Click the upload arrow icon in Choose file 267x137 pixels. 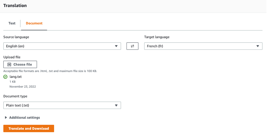pyautogui.click(x=9, y=64)
